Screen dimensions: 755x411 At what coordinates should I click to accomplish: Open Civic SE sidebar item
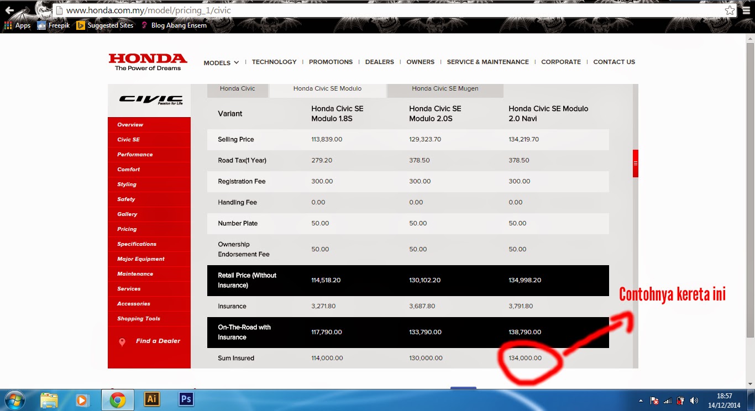click(149, 140)
